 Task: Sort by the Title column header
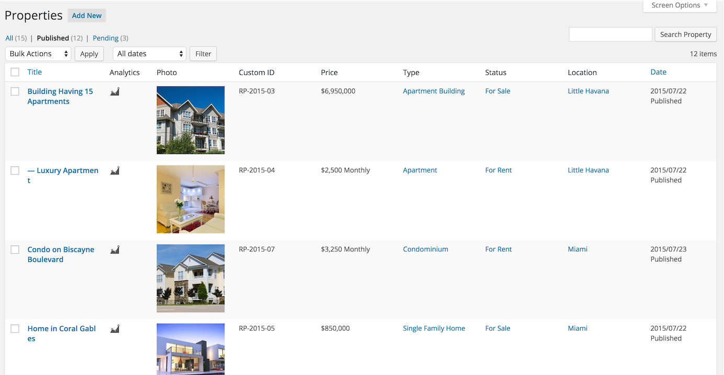click(35, 72)
